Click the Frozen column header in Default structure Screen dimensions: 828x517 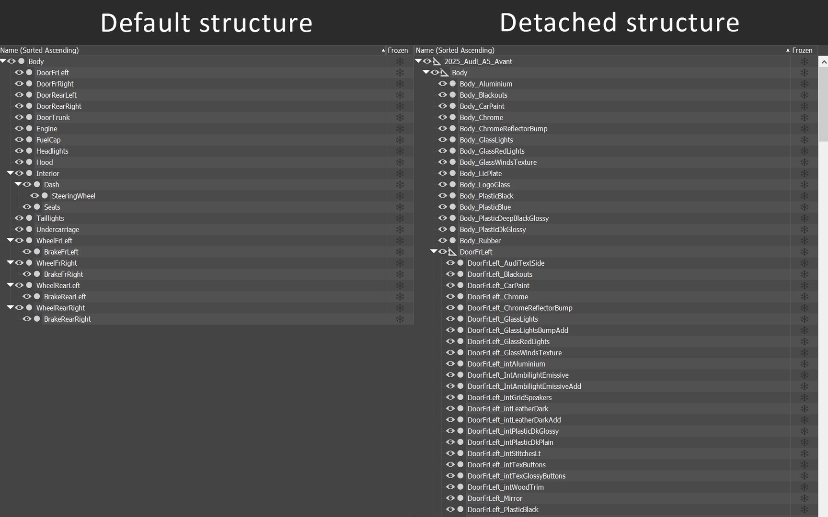point(399,50)
